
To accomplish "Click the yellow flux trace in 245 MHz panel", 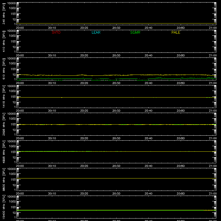I will click(116, 23).
